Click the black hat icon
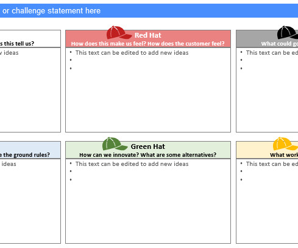298x248 pixels. tap(288, 33)
